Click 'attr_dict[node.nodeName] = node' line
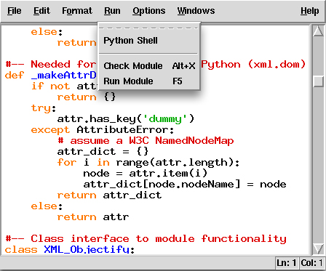Viewport: 326px width, 271px height. (185, 185)
